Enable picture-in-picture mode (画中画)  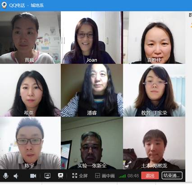[x=105, y=176]
